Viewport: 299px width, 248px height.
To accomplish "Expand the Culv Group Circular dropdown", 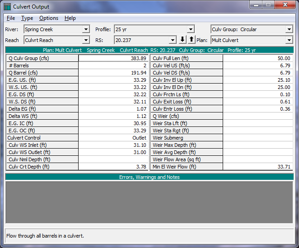I will pyautogui.click(x=289, y=29).
